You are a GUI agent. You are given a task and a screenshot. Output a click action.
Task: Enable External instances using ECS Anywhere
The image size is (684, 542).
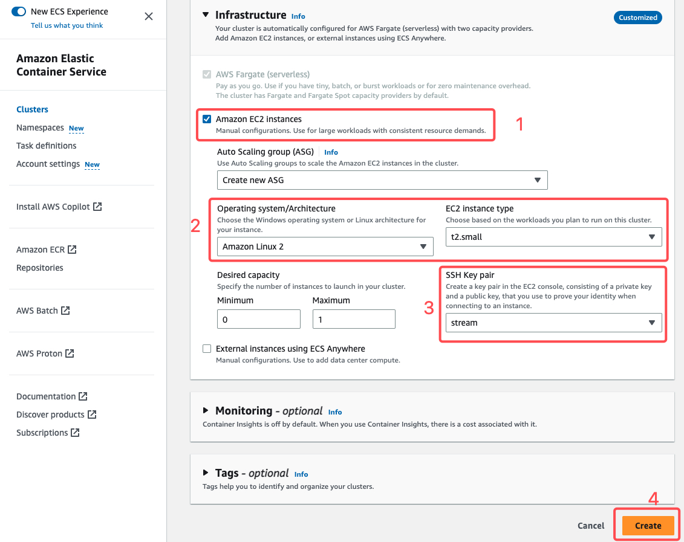pyautogui.click(x=207, y=349)
